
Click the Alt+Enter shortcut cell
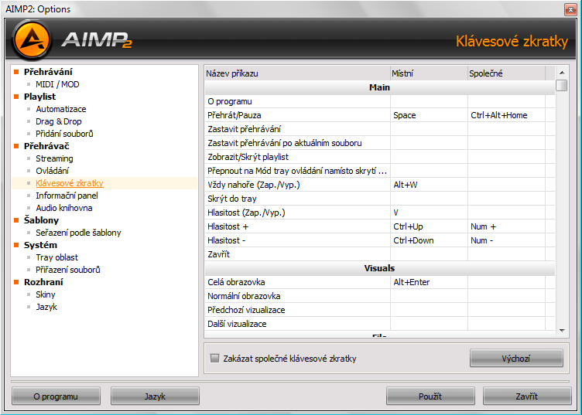[429, 282]
